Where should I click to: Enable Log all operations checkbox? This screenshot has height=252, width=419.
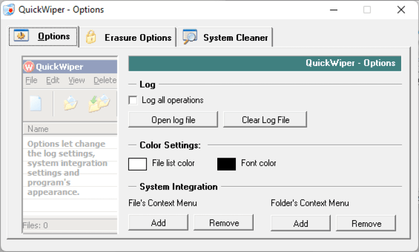click(x=133, y=101)
